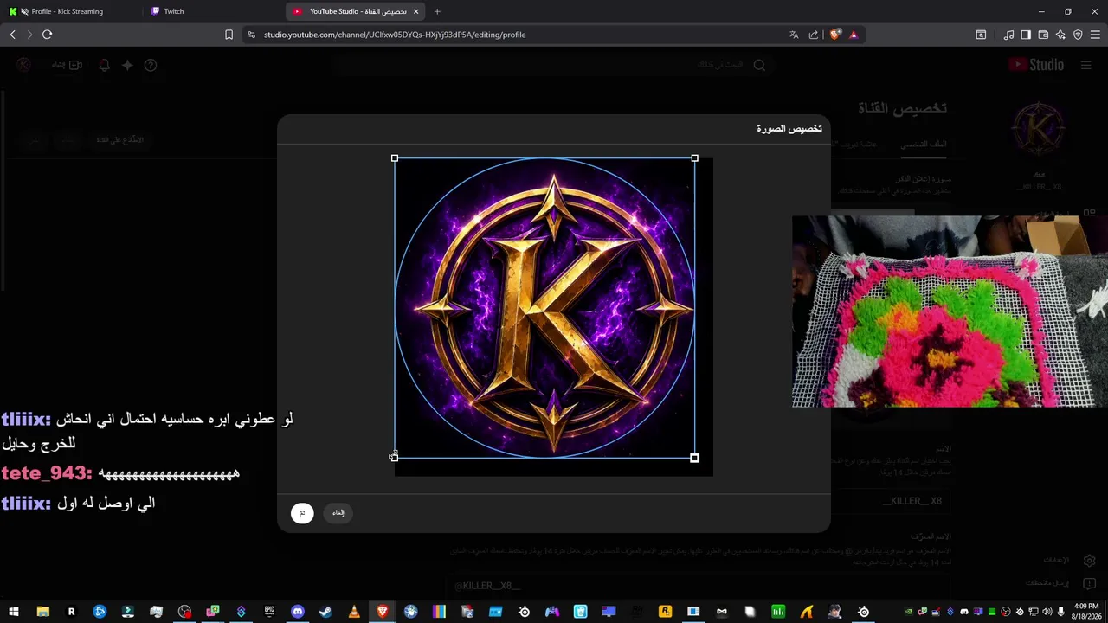Click the top-right crop handle

pyautogui.click(x=694, y=158)
